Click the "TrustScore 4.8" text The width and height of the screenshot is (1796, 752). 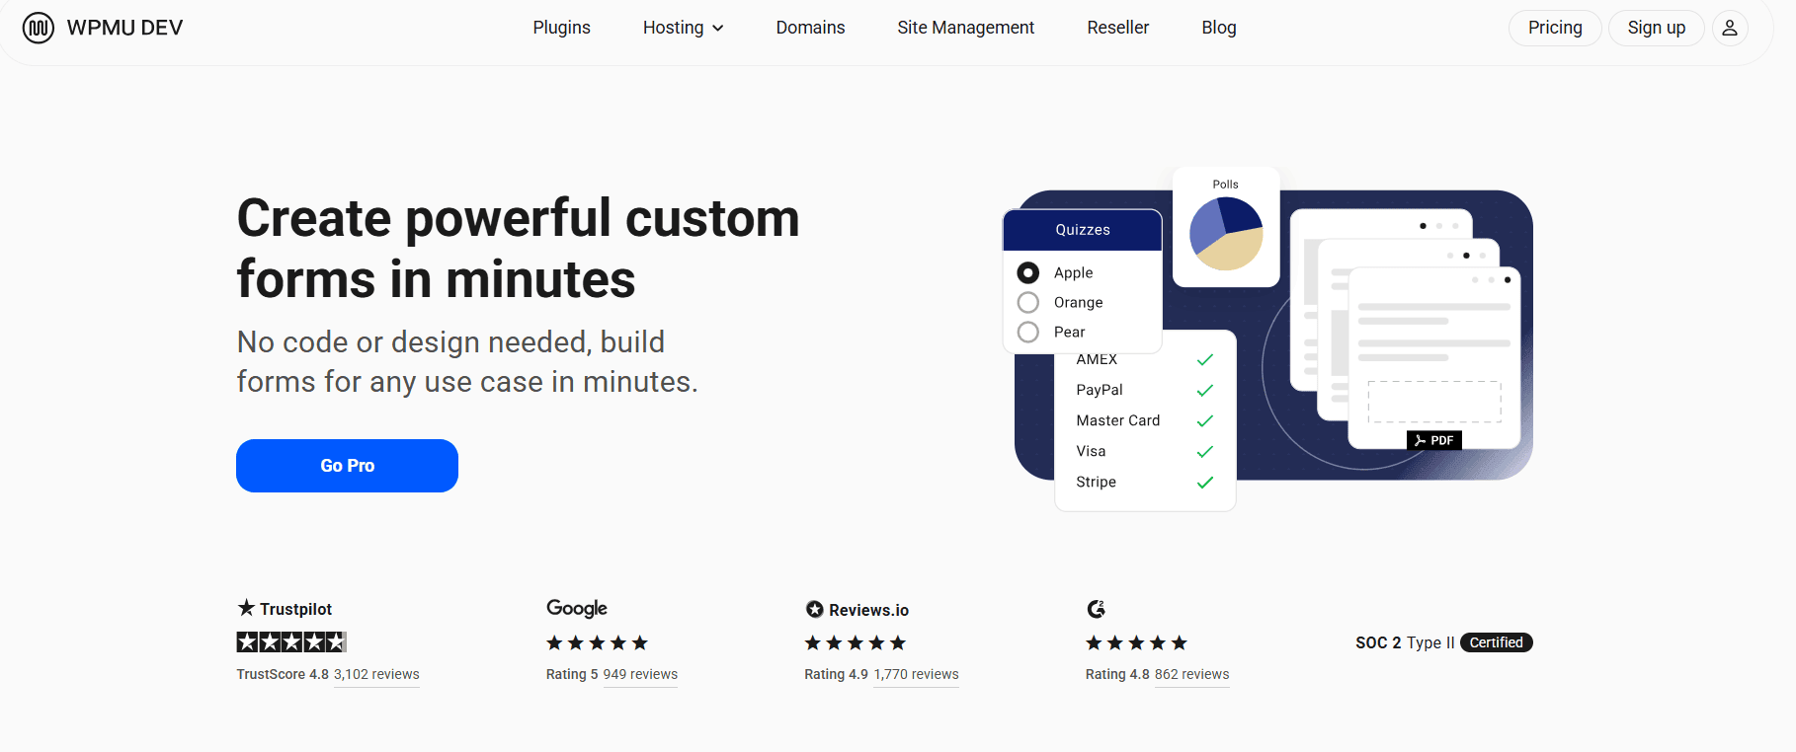pyautogui.click(x=283, y=675)
